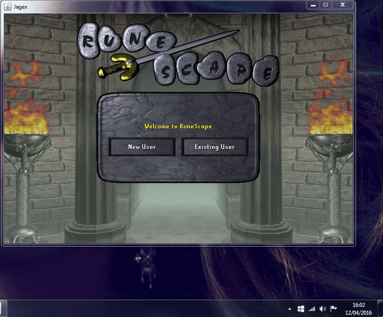Close the Jagex window

342,5
